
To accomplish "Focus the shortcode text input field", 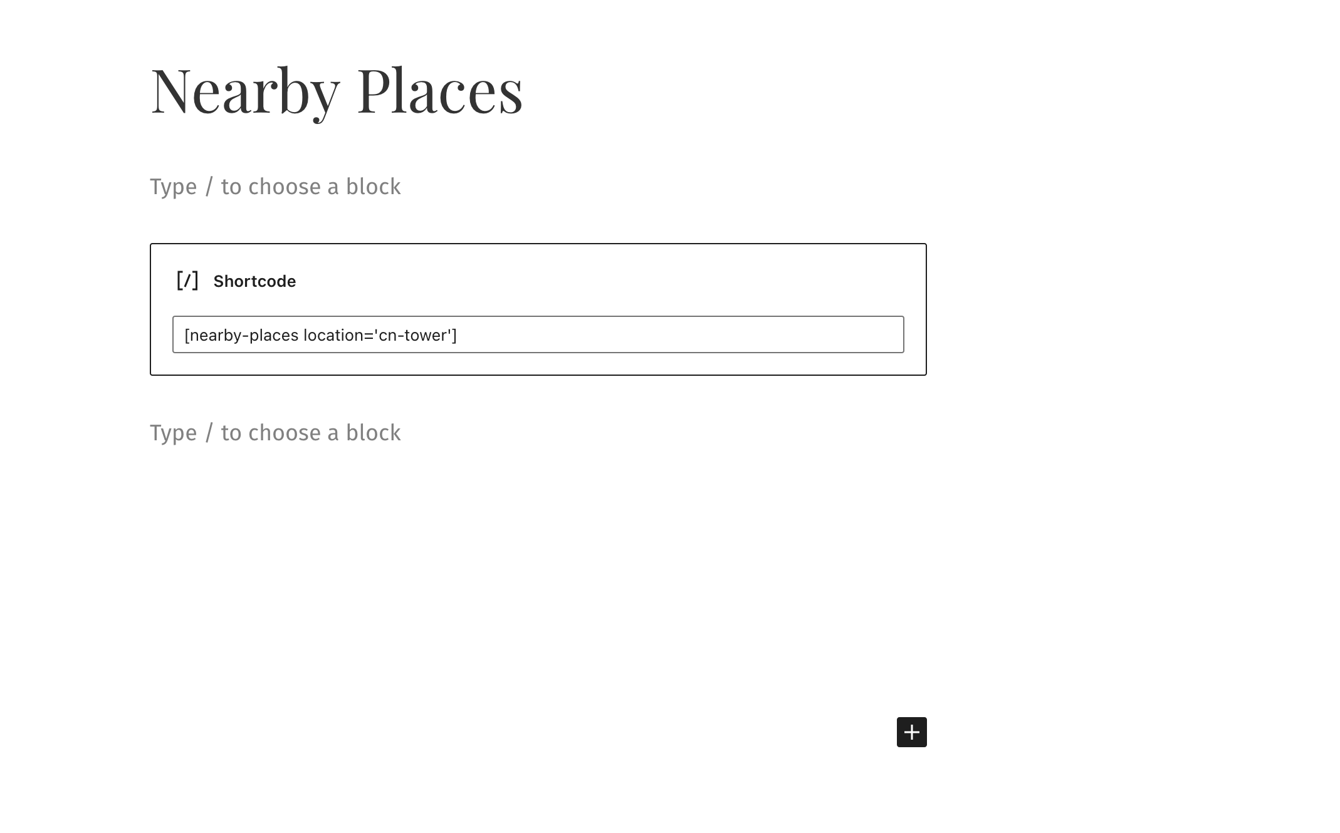I will pos(538,334).
